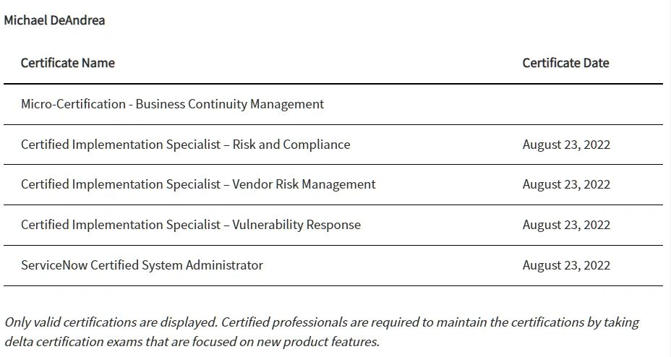Click the empty date cell for Micro-Certification
Image resolution: width=671 pixels, height=357 pixels.
click(x=566, y=104)
